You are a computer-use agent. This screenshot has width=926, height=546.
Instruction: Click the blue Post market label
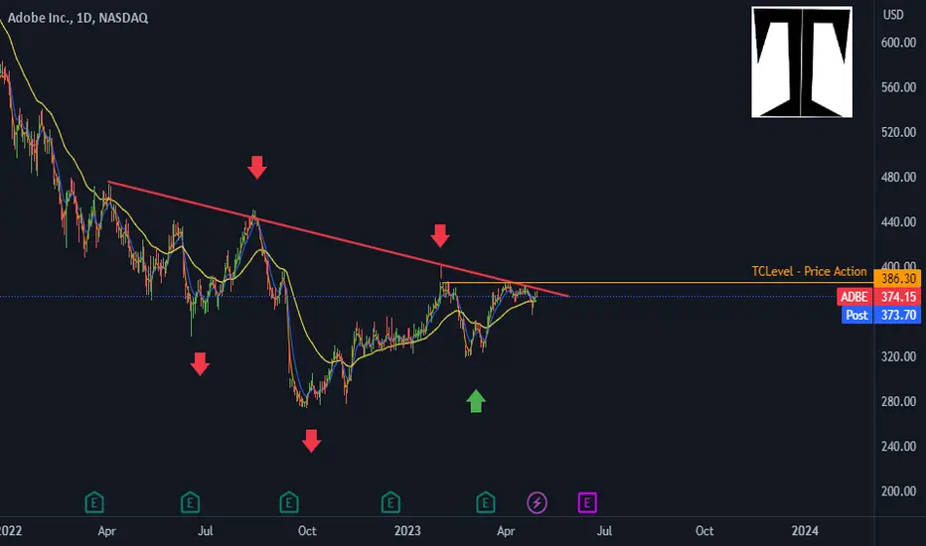tap(856, 316)
